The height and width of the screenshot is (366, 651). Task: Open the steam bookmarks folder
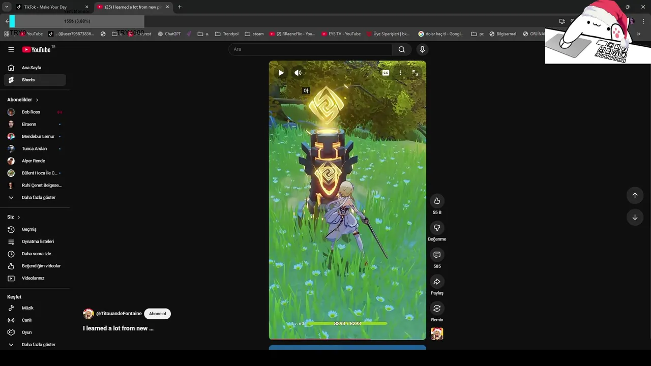point(254,34)
